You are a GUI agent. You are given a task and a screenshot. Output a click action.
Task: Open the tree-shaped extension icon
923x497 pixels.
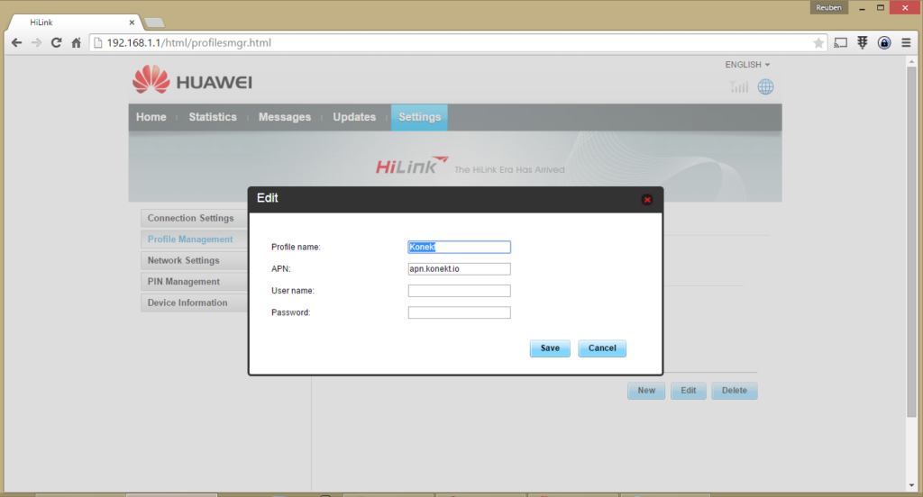click(863, 42)
